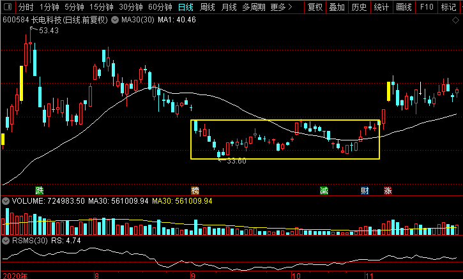Viewport: 463px width, 279px height.
Task: Open 多周期 multi-period view
Action: click(254, 7)
